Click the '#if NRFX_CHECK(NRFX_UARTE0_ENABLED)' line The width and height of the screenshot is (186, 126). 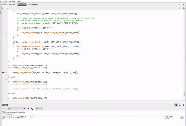pos(28,65)
